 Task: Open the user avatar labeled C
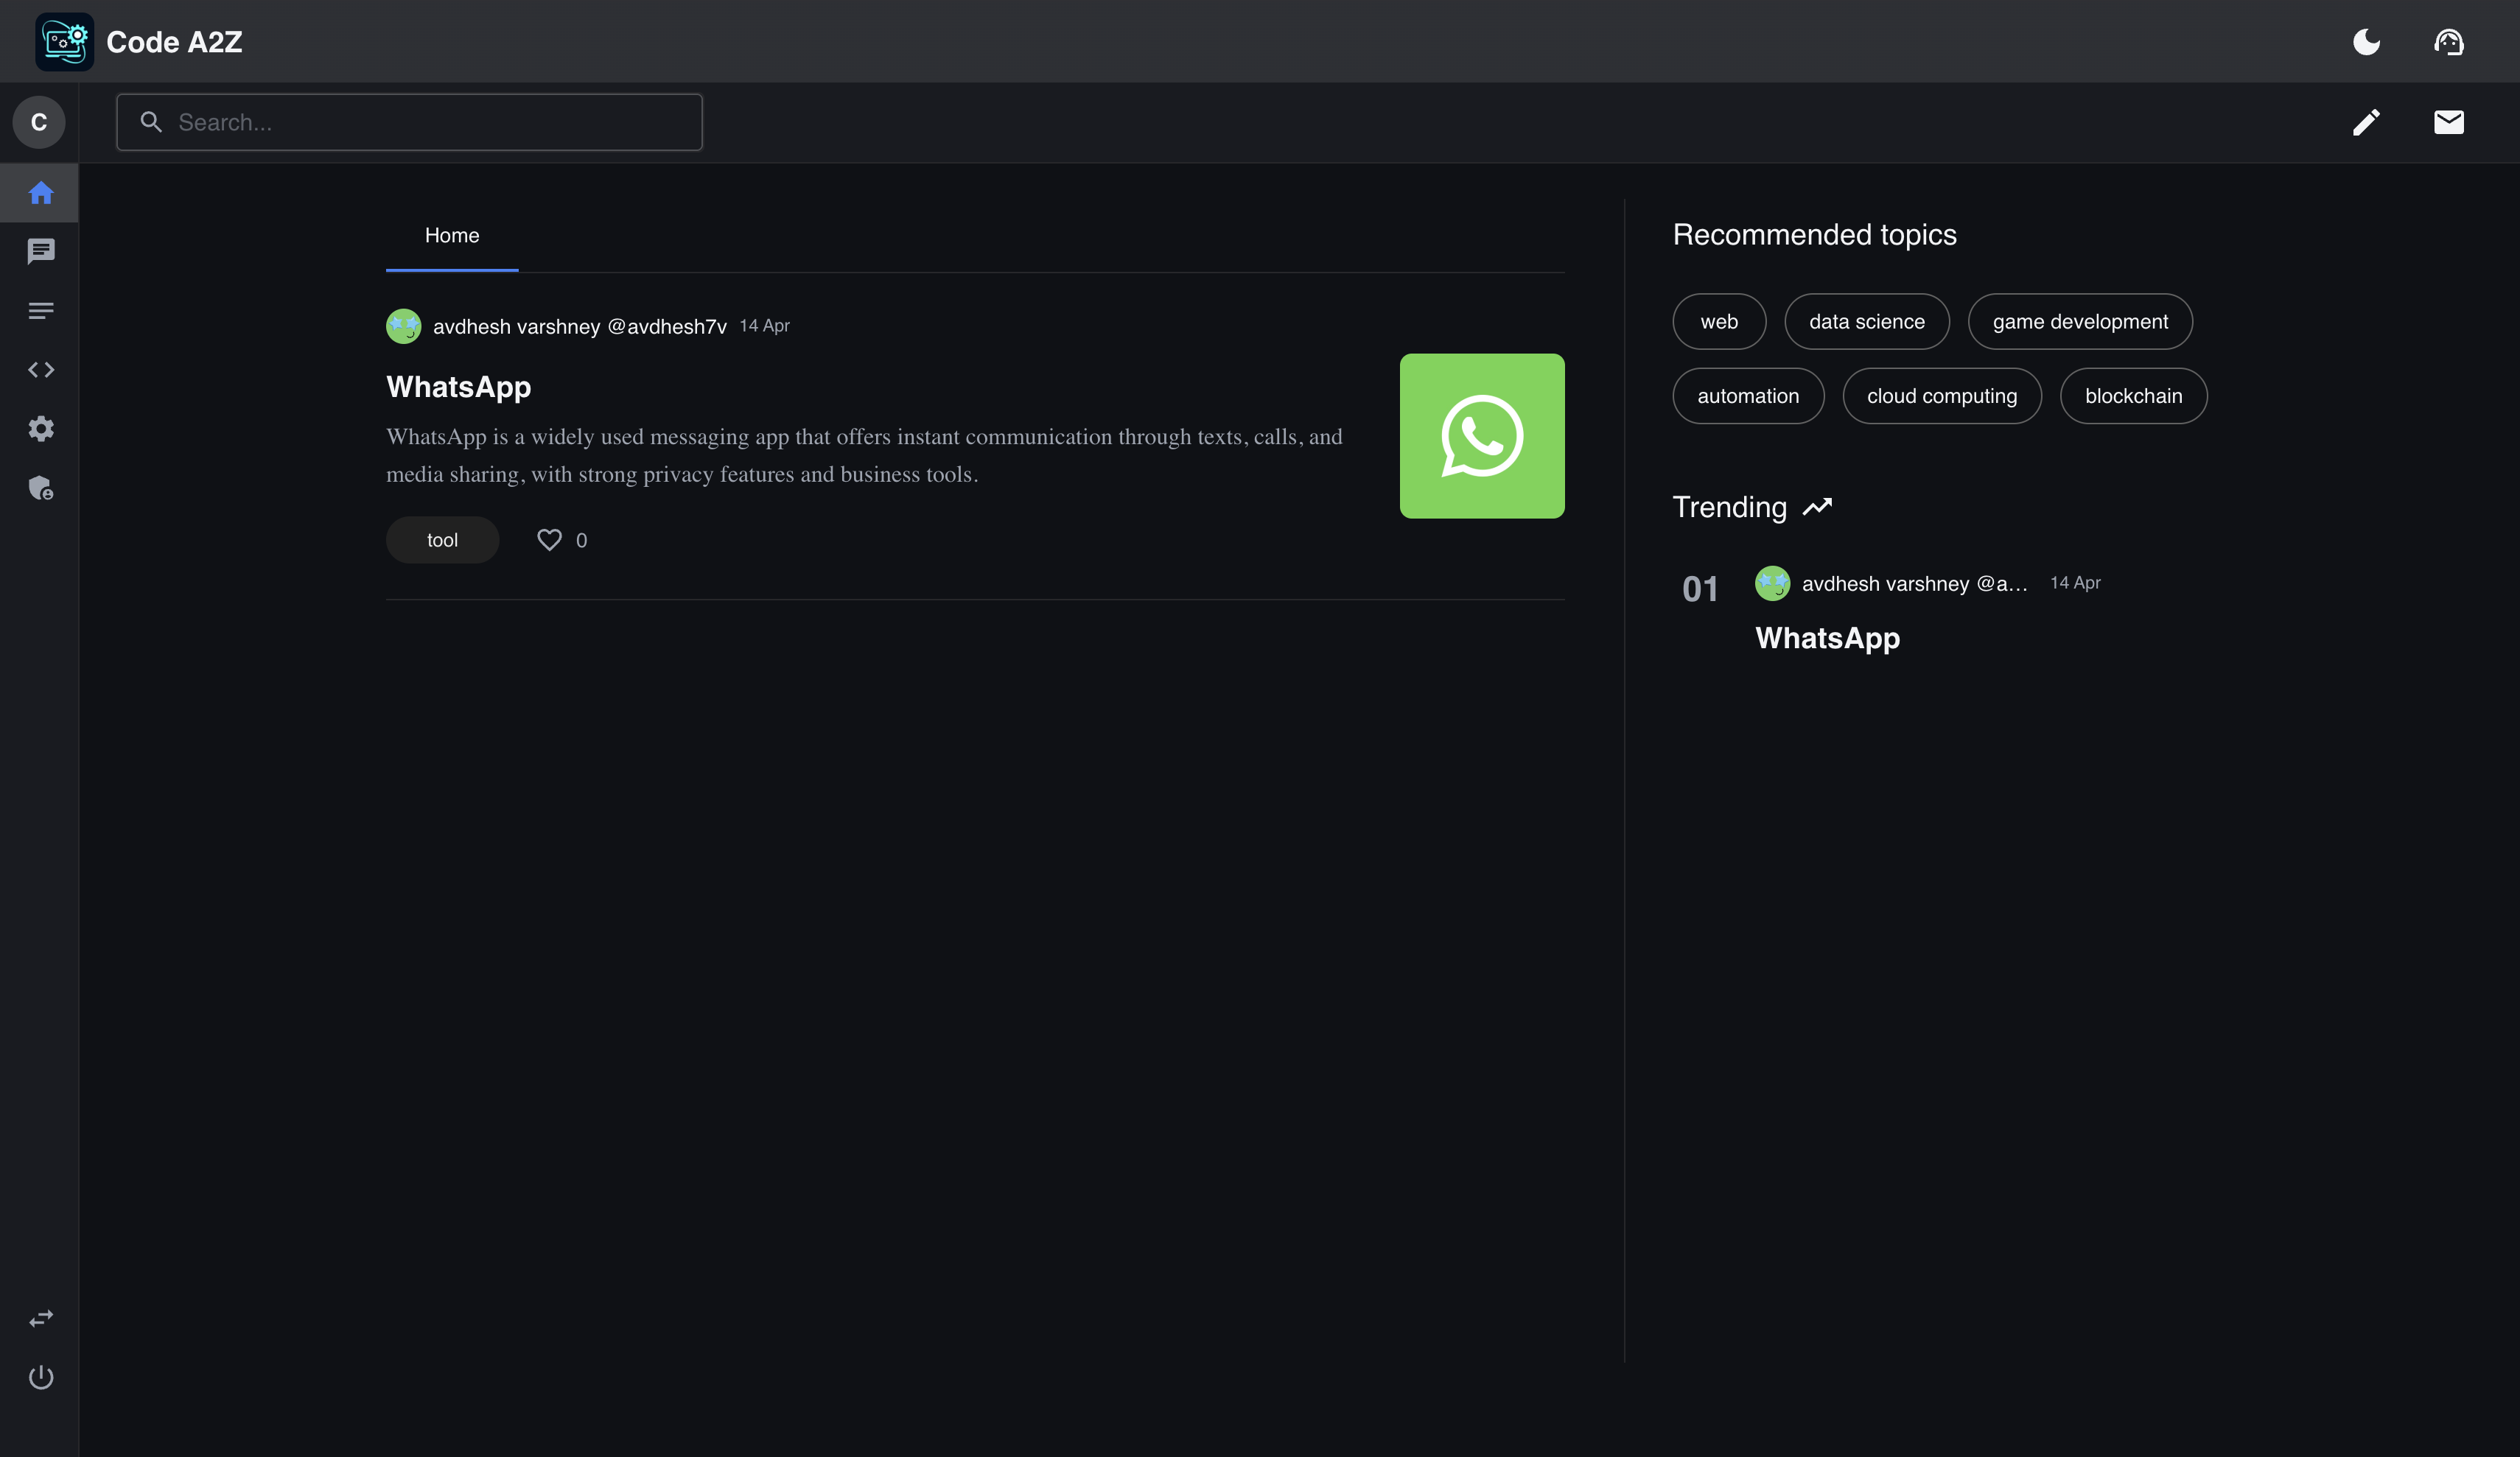click(39, 122)
